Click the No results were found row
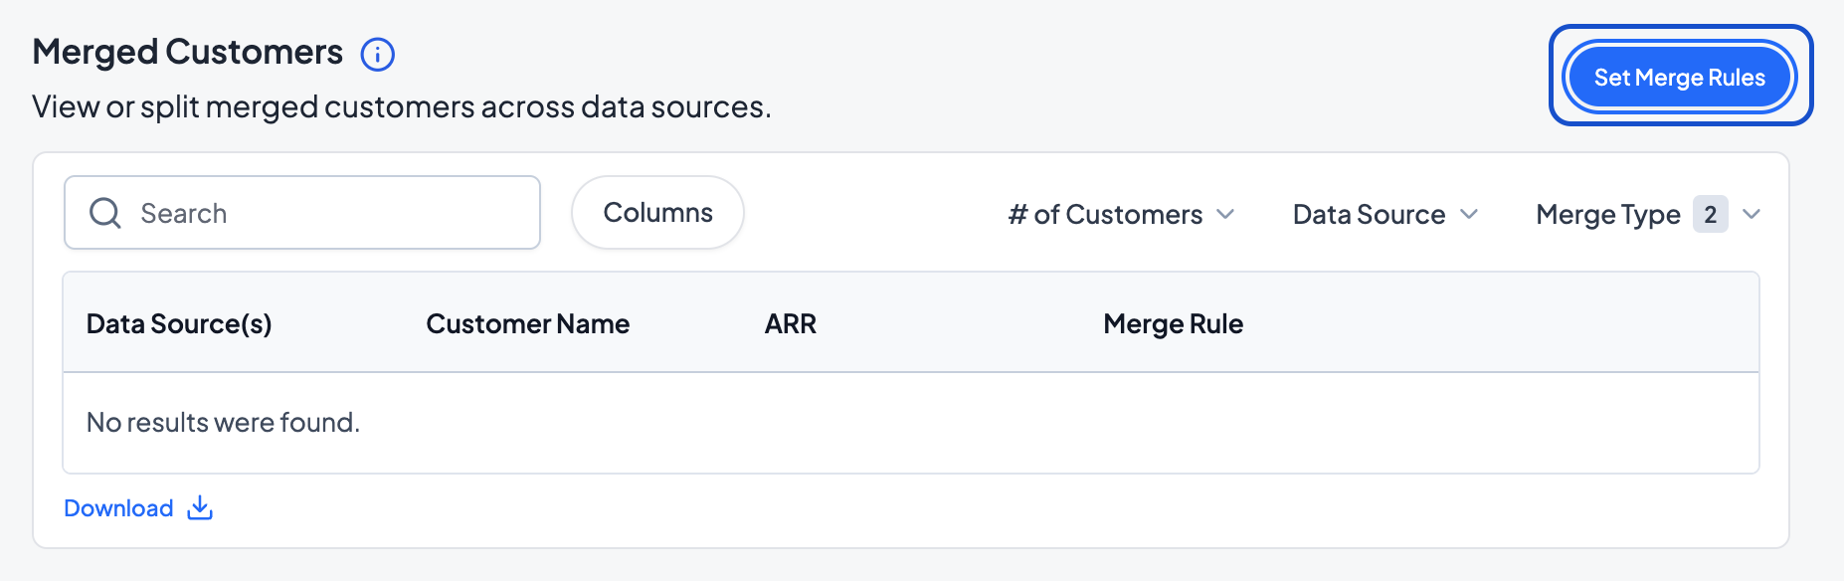This screenshot has height=581, width=1844. tap(223, 423)
